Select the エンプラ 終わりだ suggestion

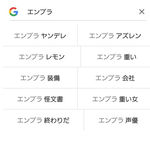click(x=43, y=120)
